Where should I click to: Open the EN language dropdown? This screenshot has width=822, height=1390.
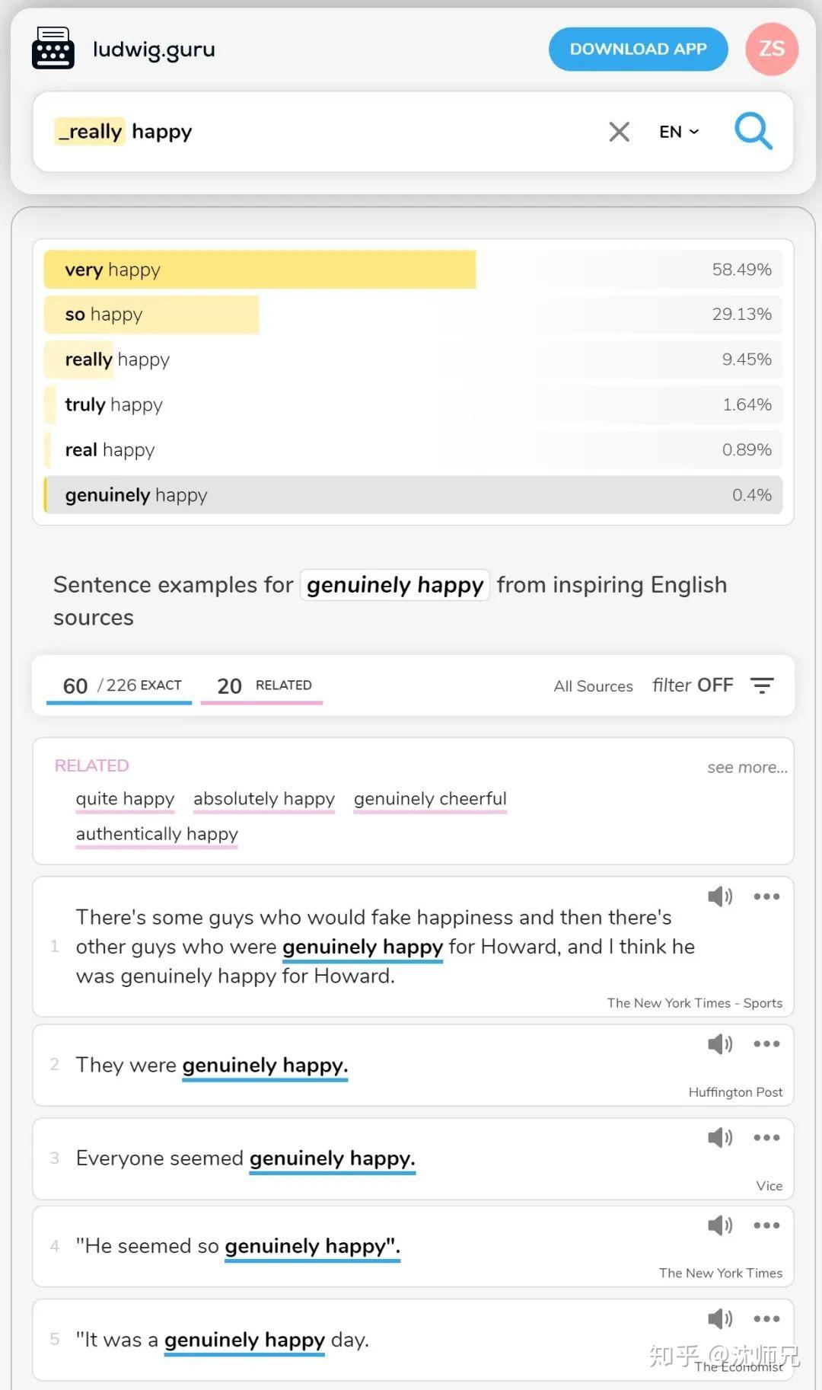click(x=678, y=132)
